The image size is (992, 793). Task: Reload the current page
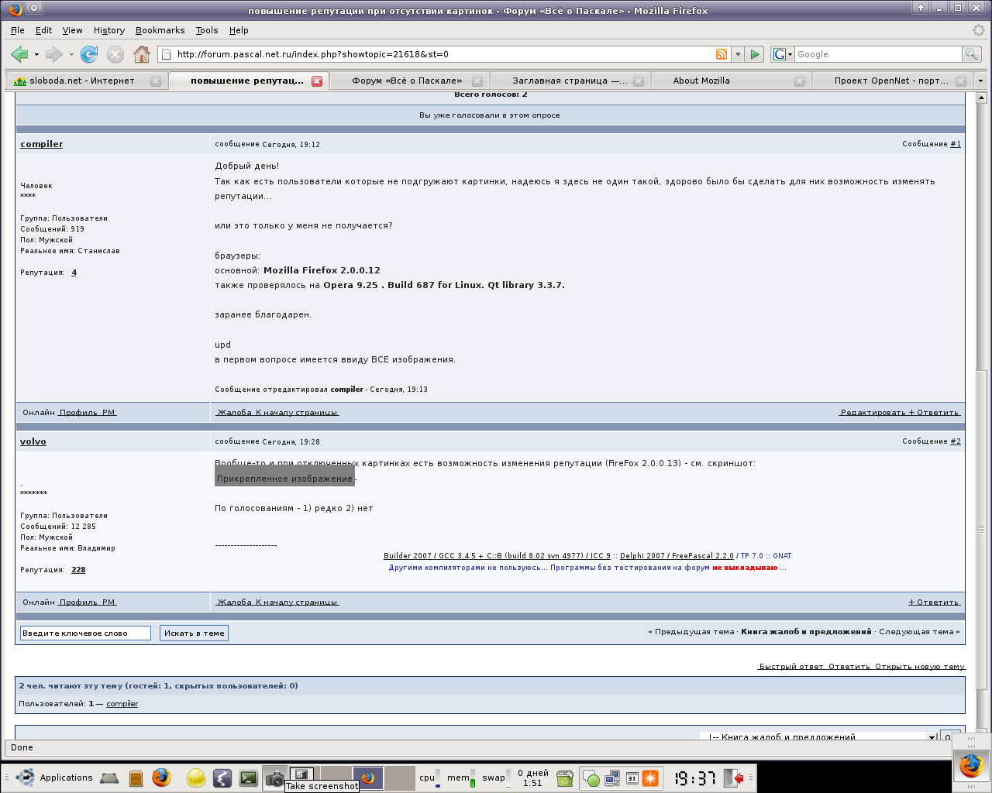[89, 54]
